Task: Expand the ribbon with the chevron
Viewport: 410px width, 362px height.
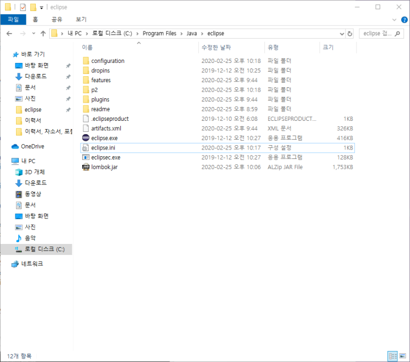Action: click(x=395, y=20)
